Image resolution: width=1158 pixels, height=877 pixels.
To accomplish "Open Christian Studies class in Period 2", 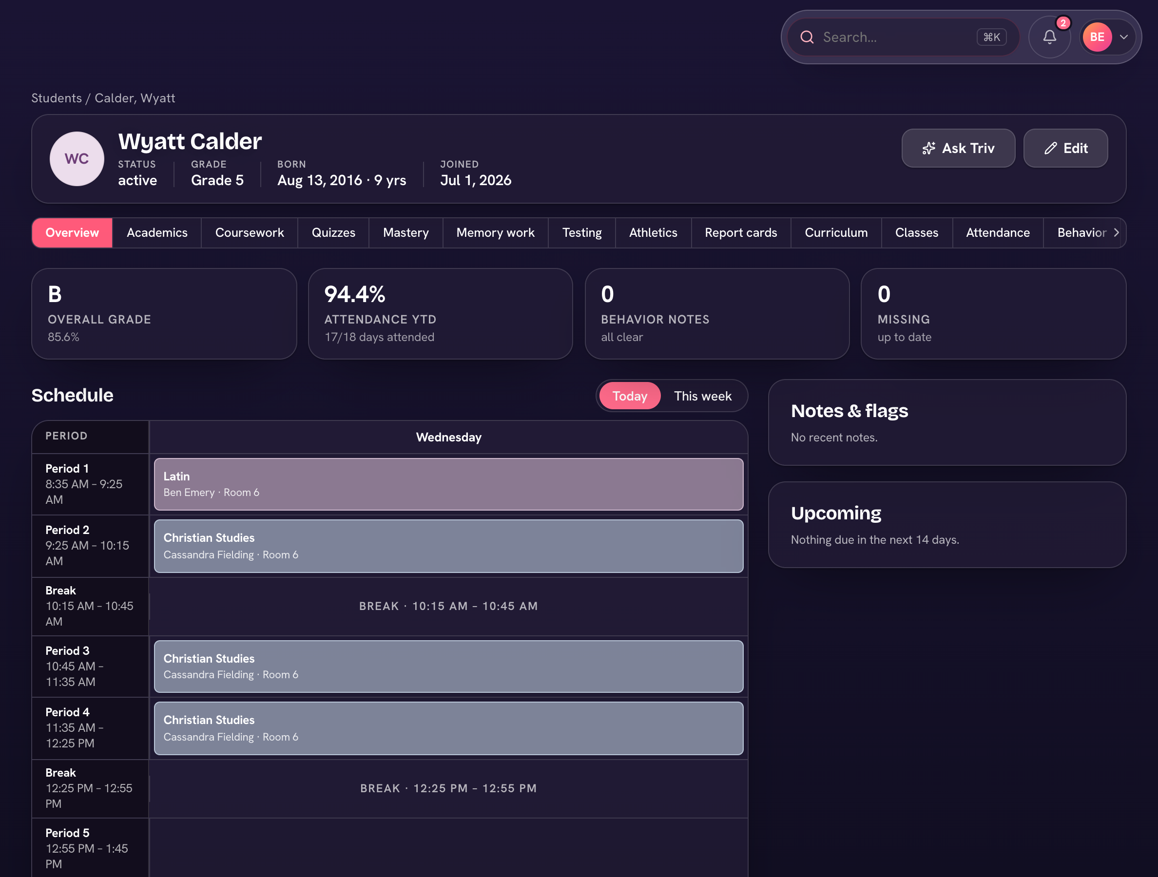I will (x=449, y=546).
